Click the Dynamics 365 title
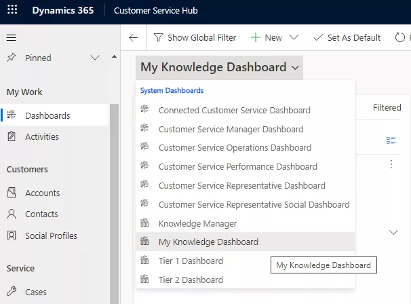Screen dimensions: 411x304 tap(63, 10)
